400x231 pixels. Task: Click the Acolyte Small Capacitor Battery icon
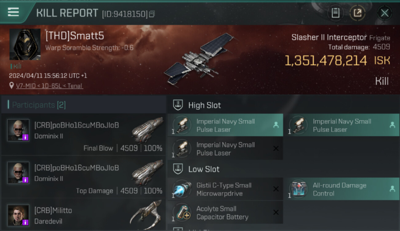(182, 213)
